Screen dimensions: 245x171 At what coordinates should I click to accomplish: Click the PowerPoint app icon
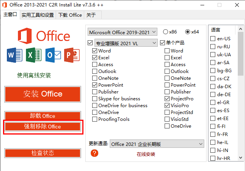coord(72,55)
